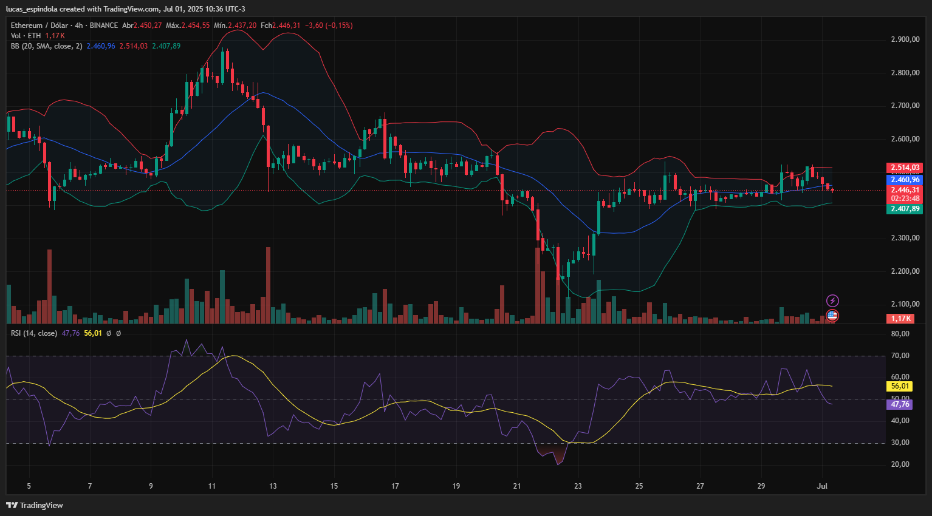Viewport: 932px width, 516px height.
Task: Click the purple lightning bolt event icon
Action: (x=832, y=300)
